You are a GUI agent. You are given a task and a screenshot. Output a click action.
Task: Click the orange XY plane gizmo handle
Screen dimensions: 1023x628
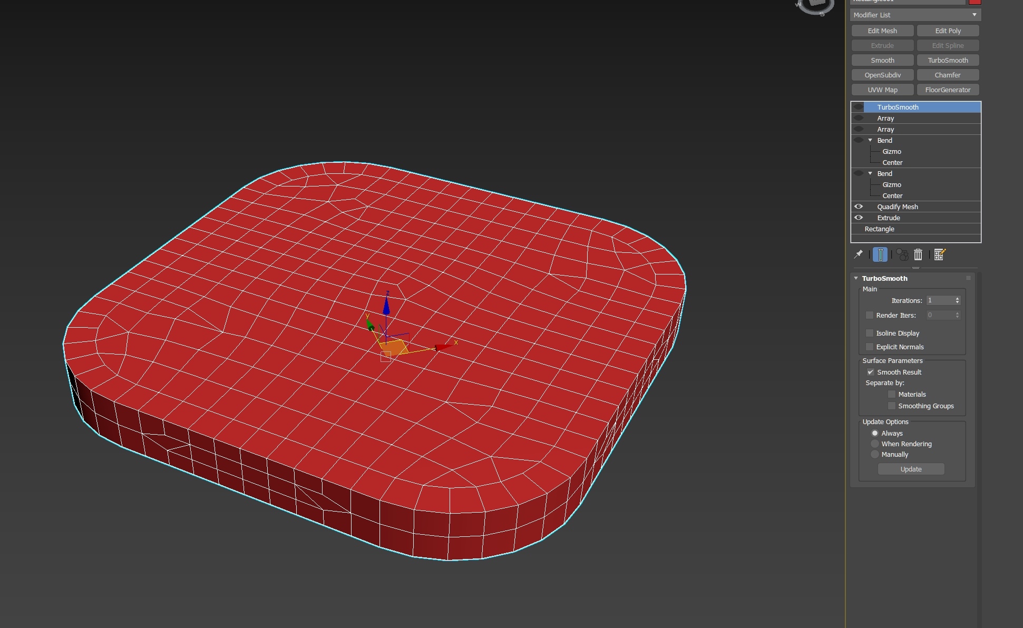pos(394,348)
